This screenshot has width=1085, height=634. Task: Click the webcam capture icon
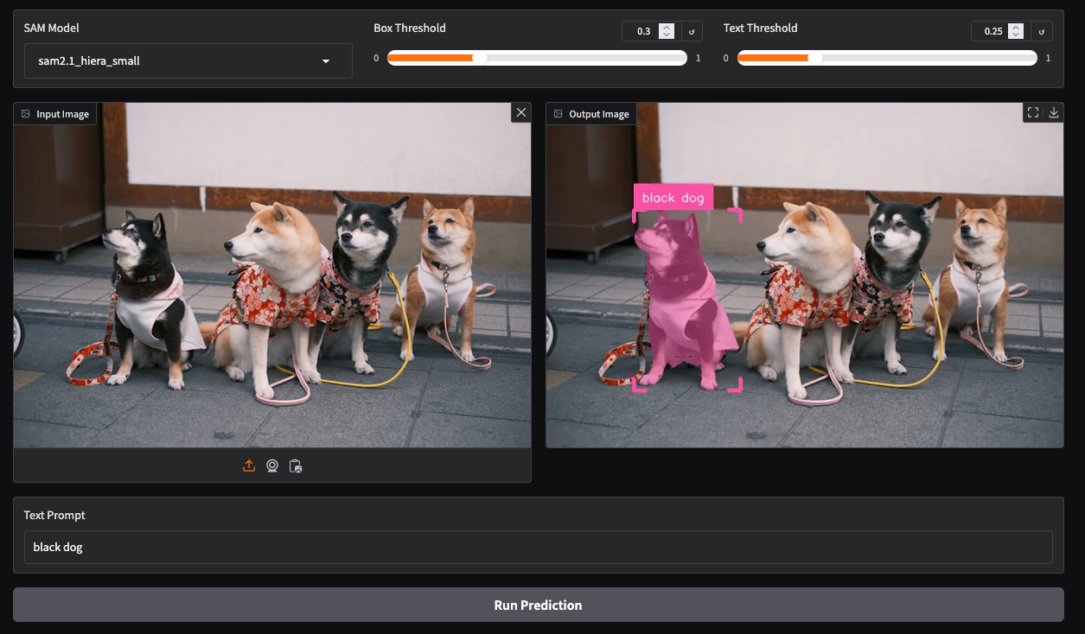point(272,466)
